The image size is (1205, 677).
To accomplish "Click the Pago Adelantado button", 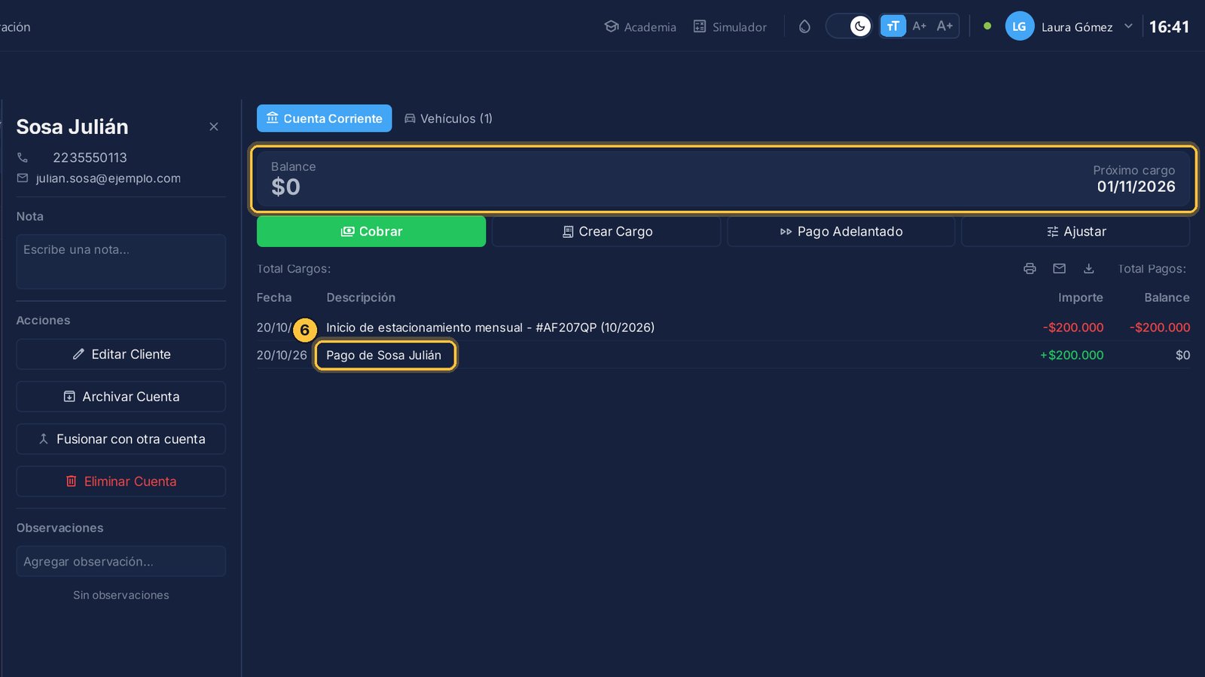I will [x=840, y=231].
